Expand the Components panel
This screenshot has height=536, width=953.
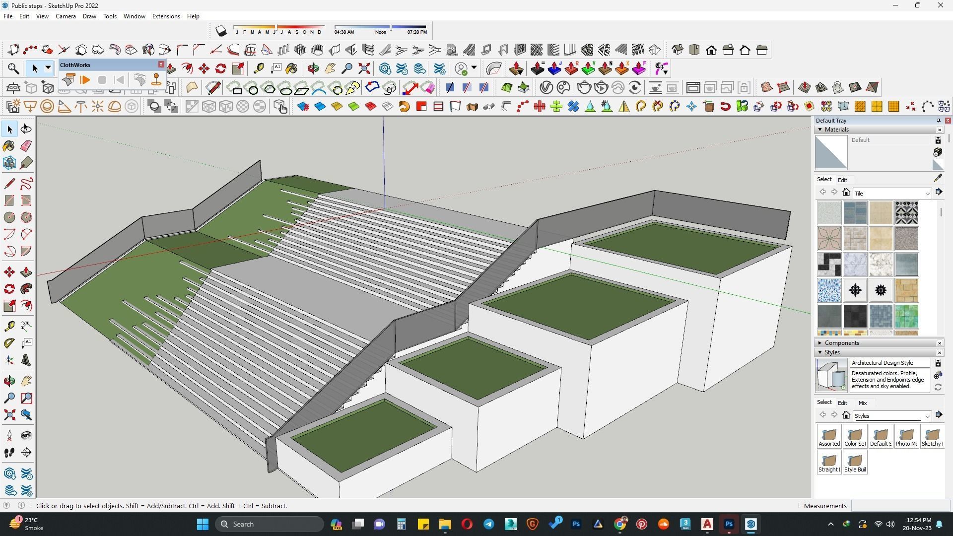click(820, 343)
